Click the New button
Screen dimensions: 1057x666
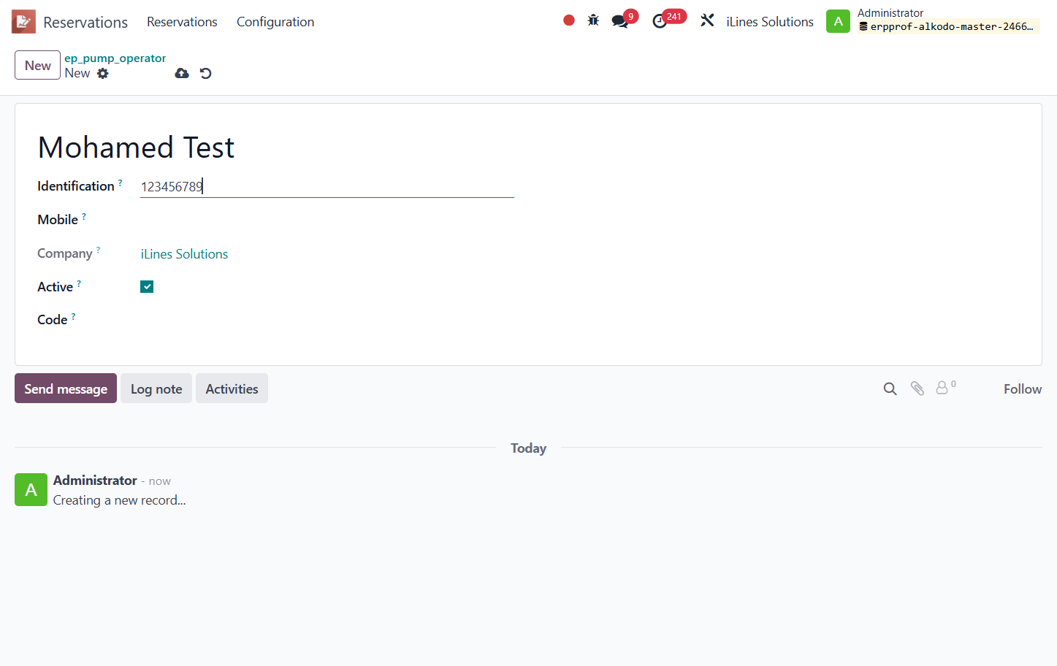coord(38,65)
